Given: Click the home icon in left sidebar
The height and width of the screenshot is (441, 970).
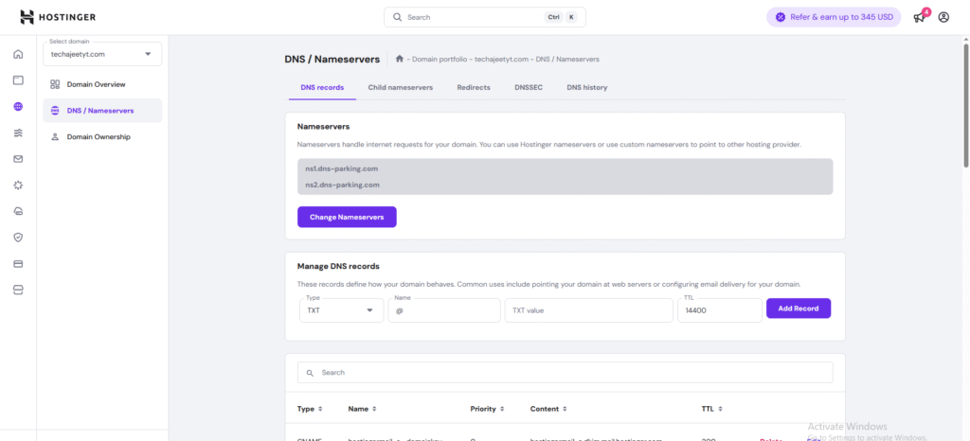Looking at the screenshot, I should coord(18,54).
